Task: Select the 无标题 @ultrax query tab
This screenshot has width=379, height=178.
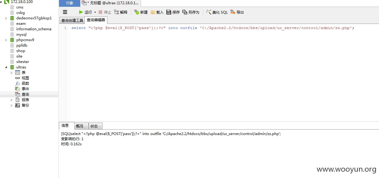Action: [x=111, y=3]
